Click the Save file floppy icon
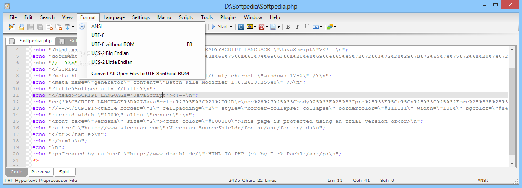 coord(30,27)
